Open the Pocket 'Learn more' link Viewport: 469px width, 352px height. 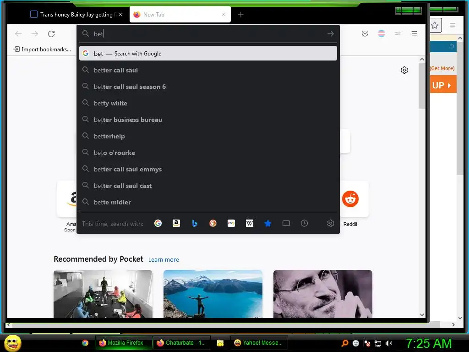(x=164, y=259)
